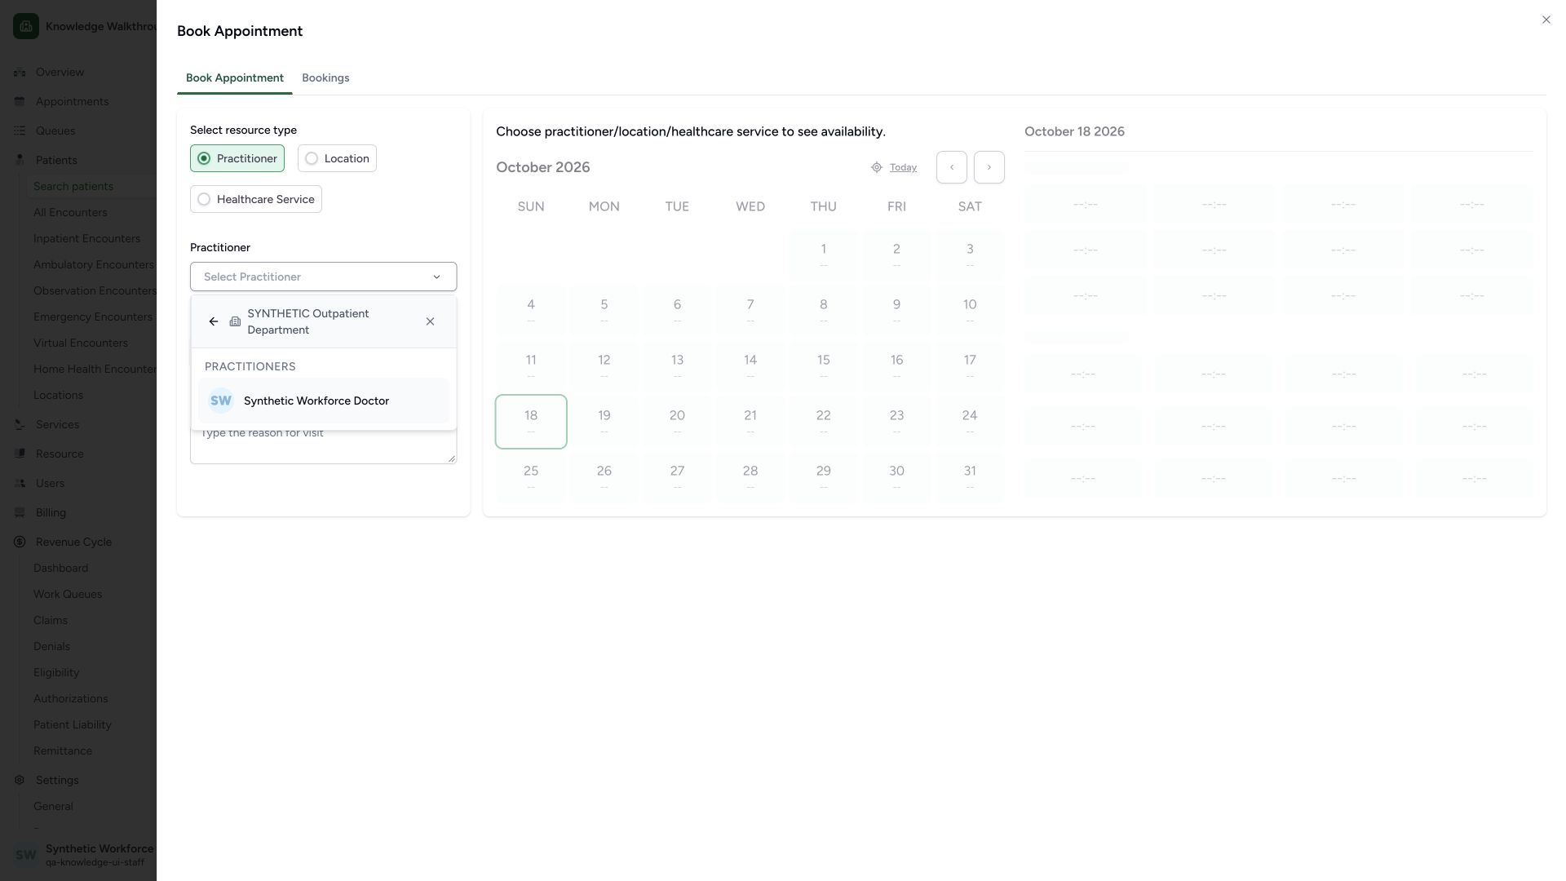Viewport: 1566px width, 881px height.
Task: Click the Billing sidebar icon
Action: pos(20,512)
